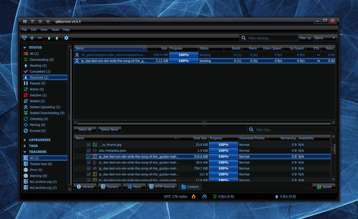Switch to the HTTP Sources tab
The height and width of the screenshot is (219, 358).
point(162,187)
